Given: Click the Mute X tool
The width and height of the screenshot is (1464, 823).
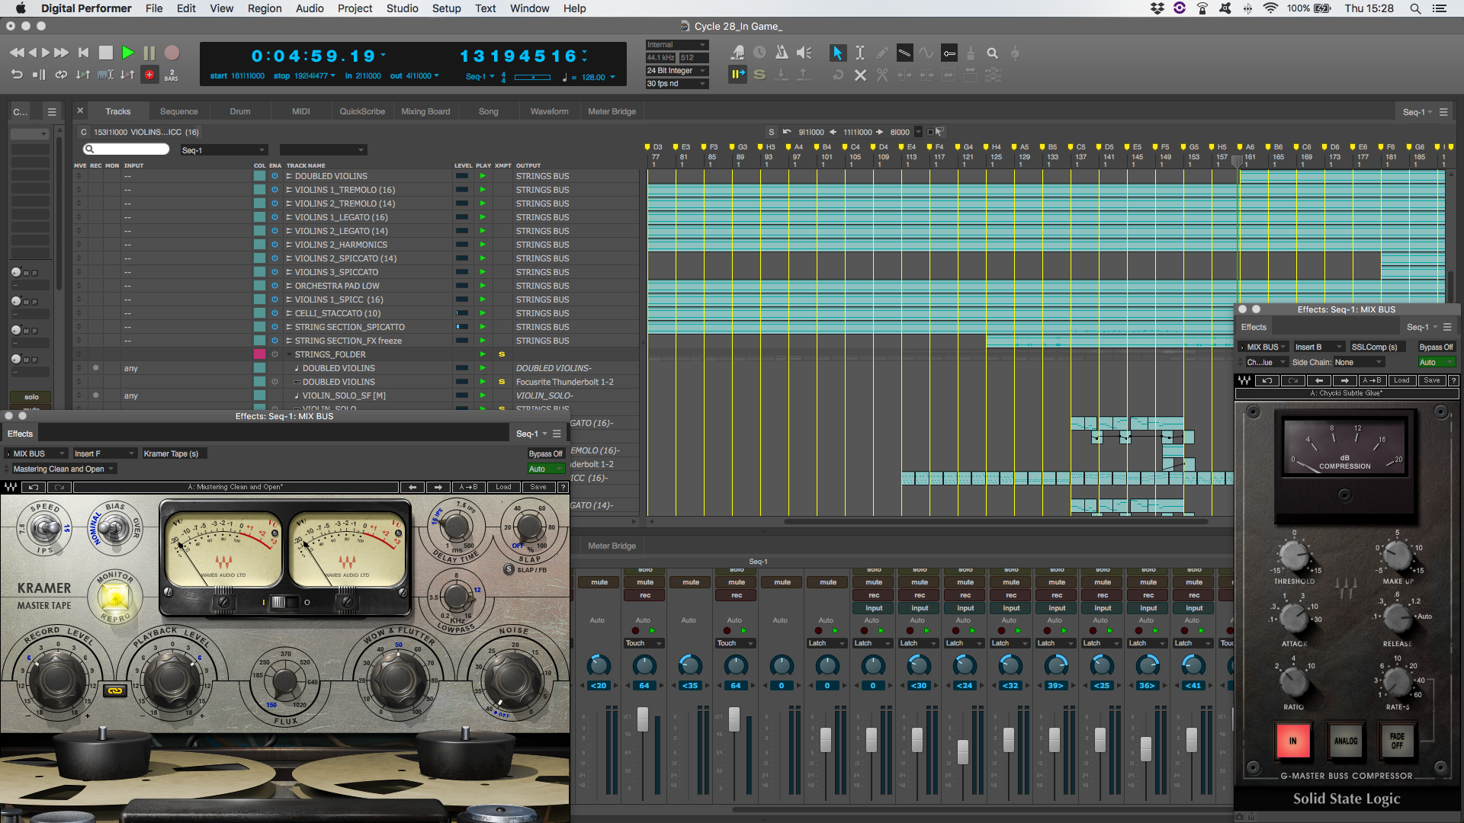Looking at the screenshot, I should (x=860, y=75).
